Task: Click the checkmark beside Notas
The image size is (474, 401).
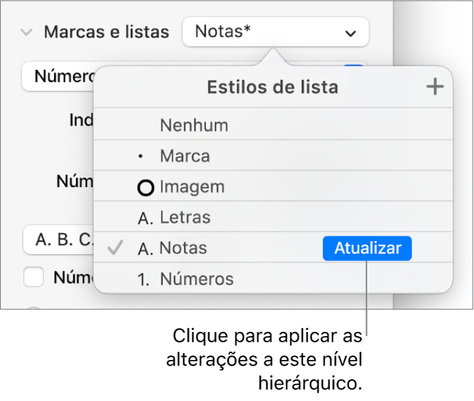Action: pos(116,249)
